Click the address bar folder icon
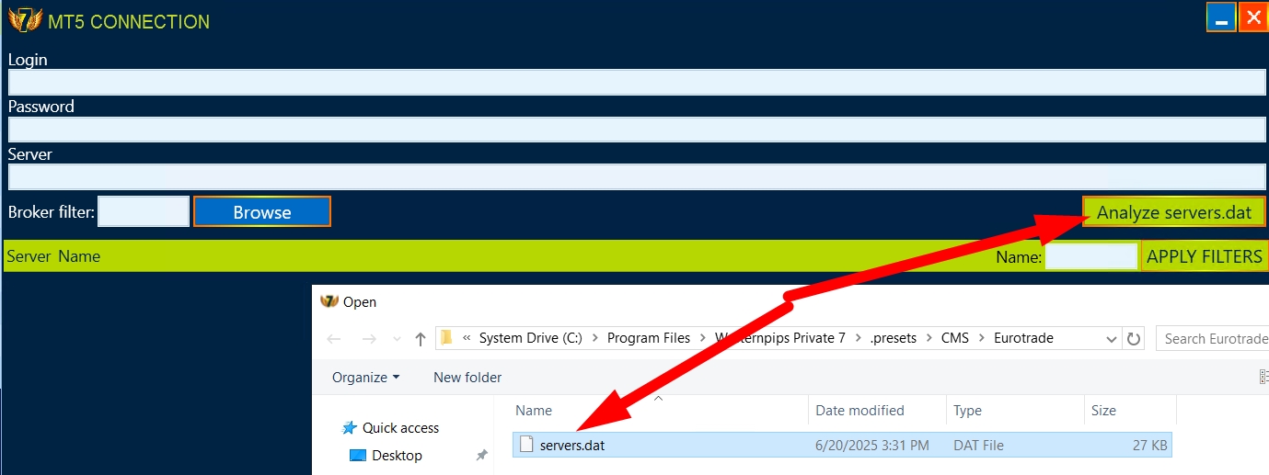 click(x=446, y=337)
